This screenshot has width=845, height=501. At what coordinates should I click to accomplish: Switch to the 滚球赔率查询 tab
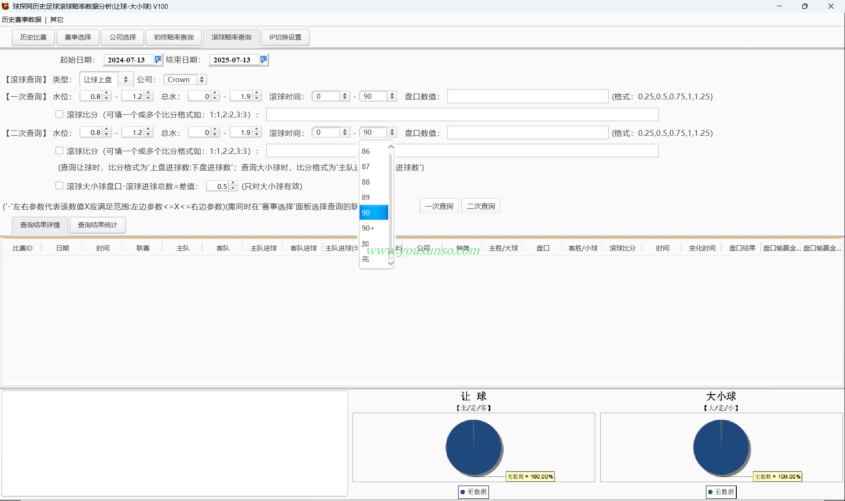231,37
